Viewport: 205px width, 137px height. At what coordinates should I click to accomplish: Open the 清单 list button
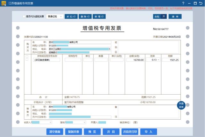coord(175,16)
